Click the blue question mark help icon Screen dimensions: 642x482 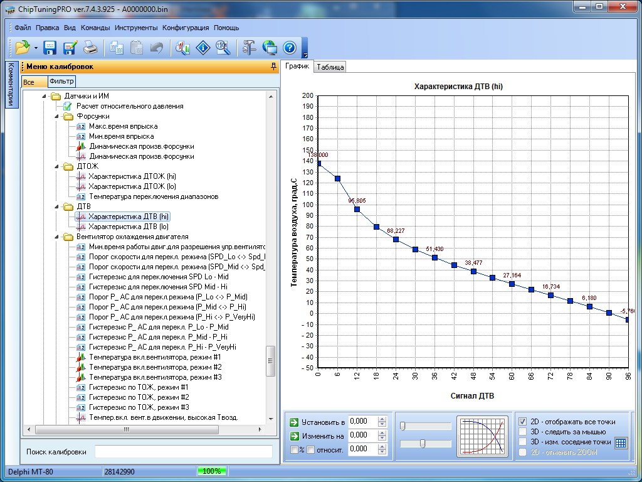(x=289, y=48)
